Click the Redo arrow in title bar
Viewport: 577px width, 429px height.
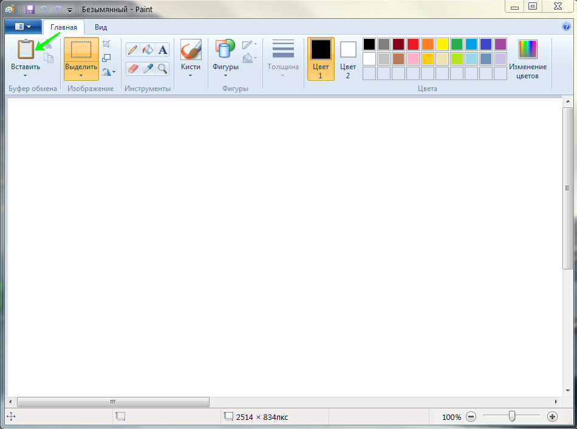tap(58, 10)
